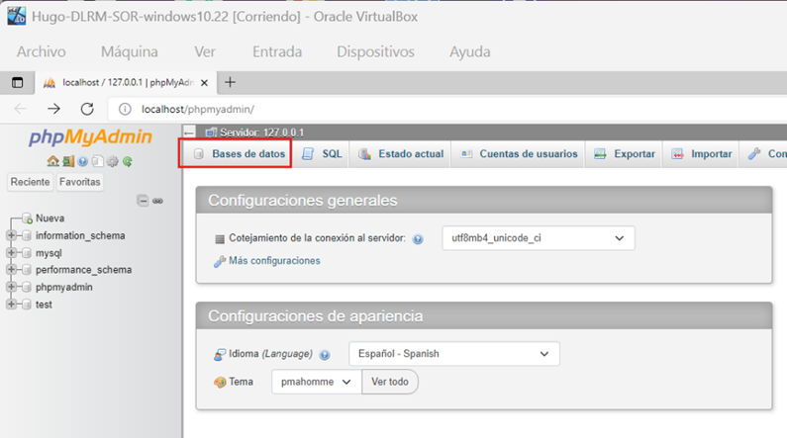Click the phpMyAdmin home icon
The image size is (787, 438).
point(52,162)
